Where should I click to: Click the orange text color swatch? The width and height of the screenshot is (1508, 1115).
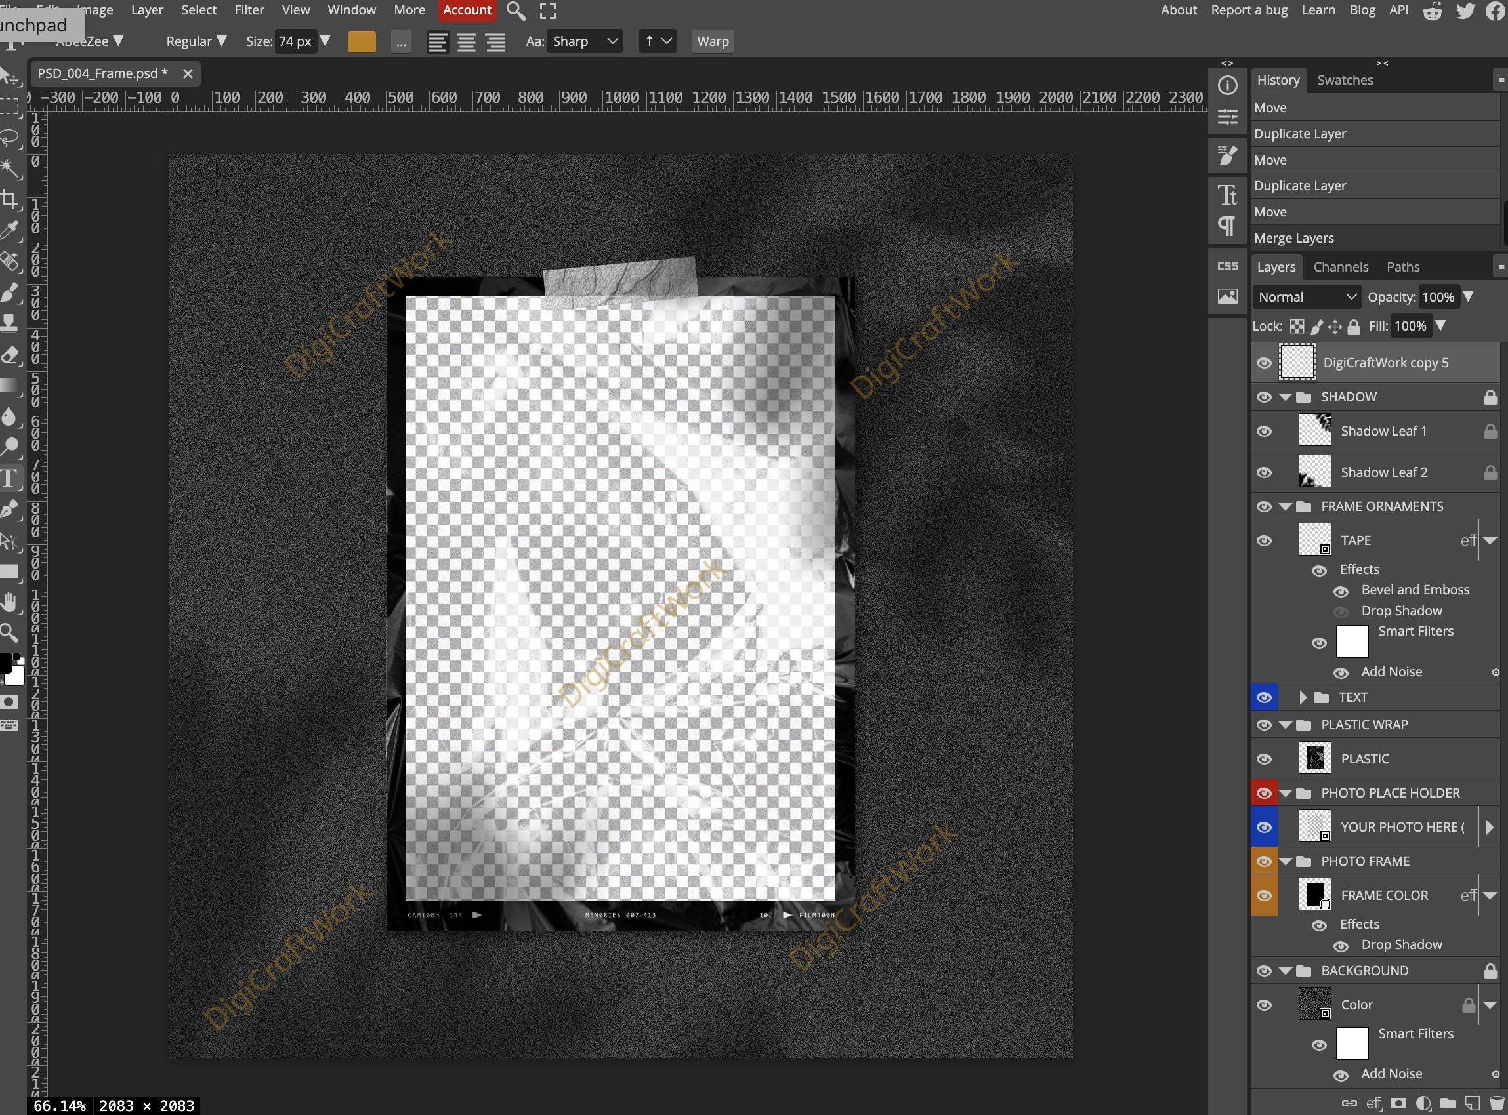(362, 42)
